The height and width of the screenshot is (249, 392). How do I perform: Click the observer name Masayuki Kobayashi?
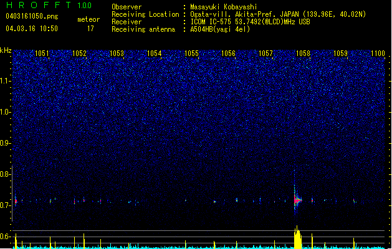(x=224, y=7)
